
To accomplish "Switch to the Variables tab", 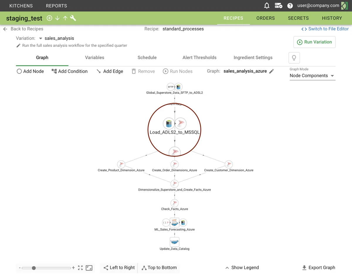I will [x=94, y=58].
